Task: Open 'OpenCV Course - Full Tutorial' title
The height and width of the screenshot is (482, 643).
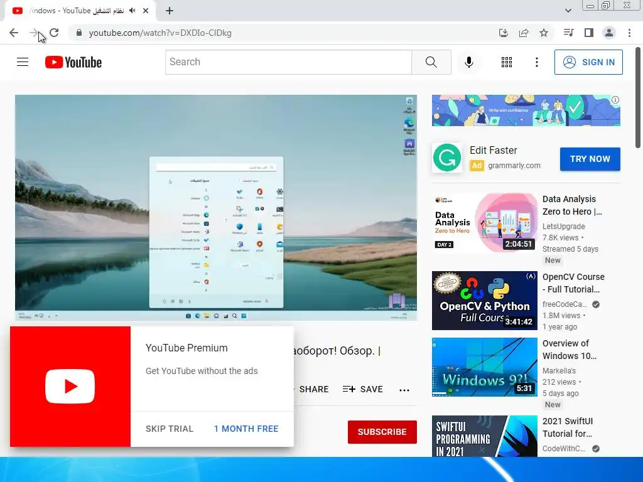Action: (573, 283)
